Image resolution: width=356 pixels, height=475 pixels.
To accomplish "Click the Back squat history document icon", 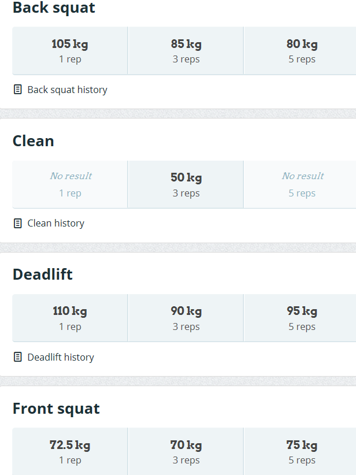I will pyautogui.click(x=17, y=90).
